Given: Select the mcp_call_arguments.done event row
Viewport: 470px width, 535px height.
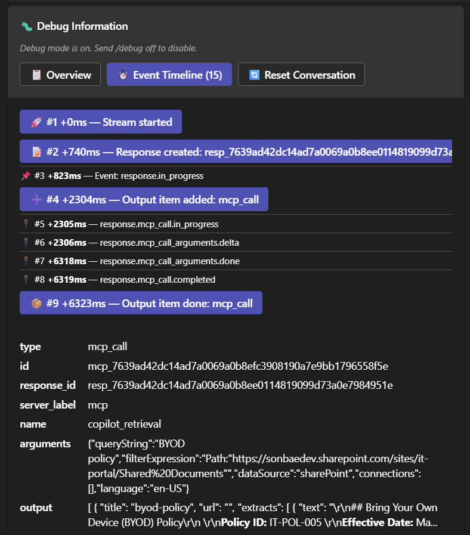Looking at the screenshot, I should (169, 261).
